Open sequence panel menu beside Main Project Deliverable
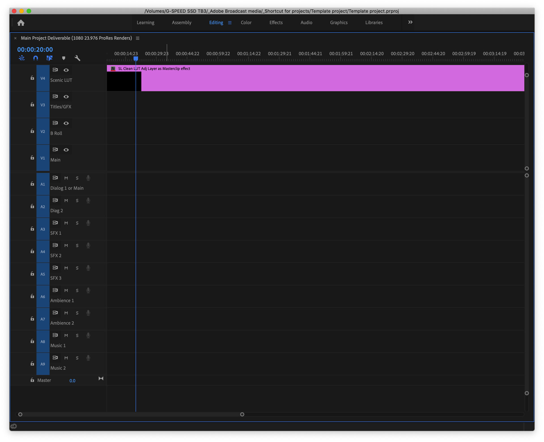The image size is (544, 442). (138, 38)
